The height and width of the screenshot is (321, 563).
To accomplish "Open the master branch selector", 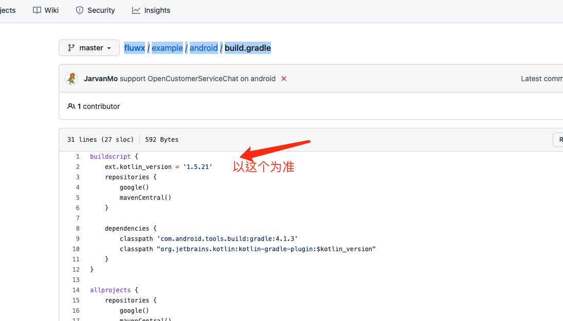I will click(x=89, y=47).
